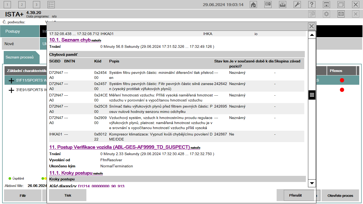Viewport: 363px width, 204px height.
Task: Open the printer icon in top toolbar
Action: 282,5
